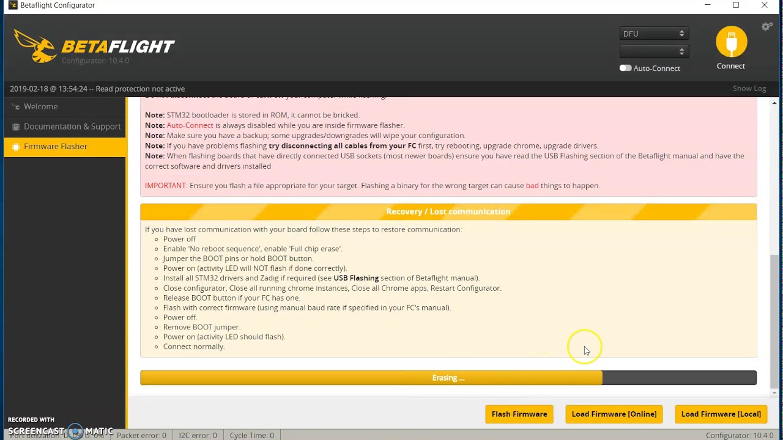This screenshot has width=783, height=440.
Task: Click 'I2C error: 0' in status bar
Action: click(198, 435)
